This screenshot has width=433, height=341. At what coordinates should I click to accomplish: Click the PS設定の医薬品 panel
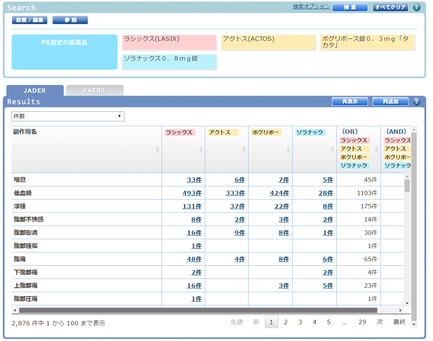pyautogui.click(x=65, y=52)
